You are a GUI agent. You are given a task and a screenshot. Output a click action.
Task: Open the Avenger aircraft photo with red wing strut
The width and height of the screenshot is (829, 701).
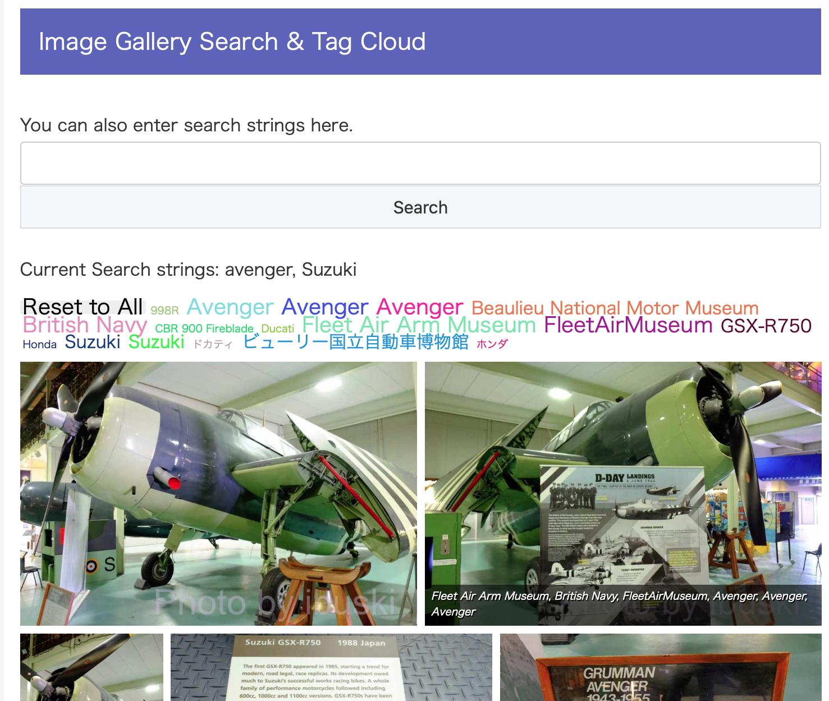click(218, 494)
